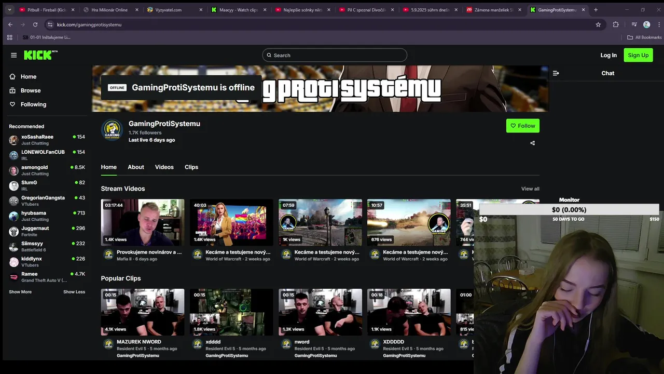This screenshot has width=664, height=374.
Task: Play the nword clip thumbnail
Action: [320, 312]
